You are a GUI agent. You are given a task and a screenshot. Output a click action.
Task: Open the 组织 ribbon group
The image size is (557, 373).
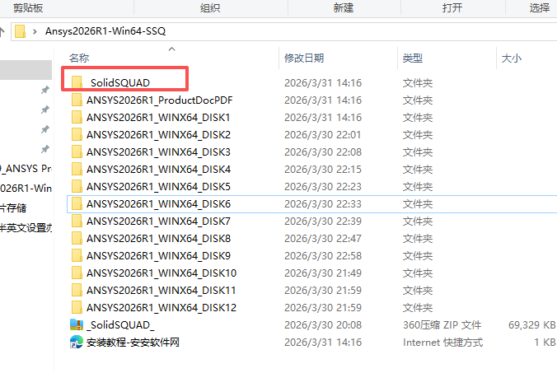(210, 7)
